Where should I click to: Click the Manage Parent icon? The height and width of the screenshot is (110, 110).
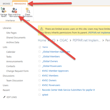[x=4, y=10]
